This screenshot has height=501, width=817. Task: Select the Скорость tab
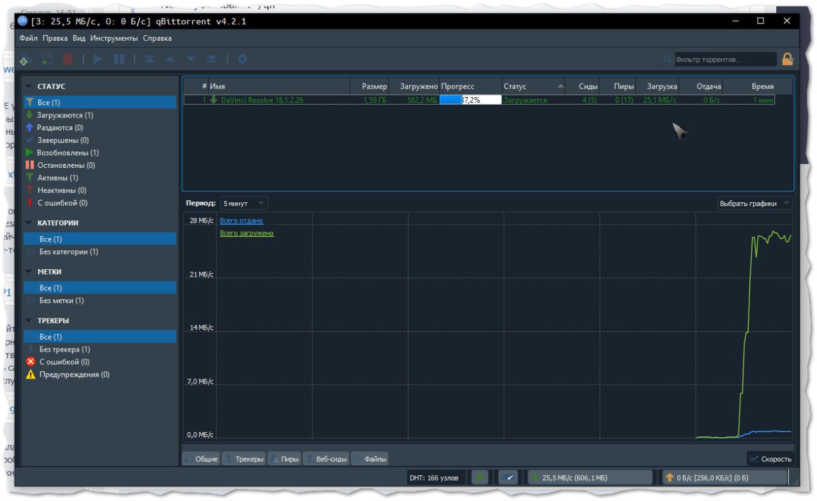pyautogui.click(x=770, y=459)
